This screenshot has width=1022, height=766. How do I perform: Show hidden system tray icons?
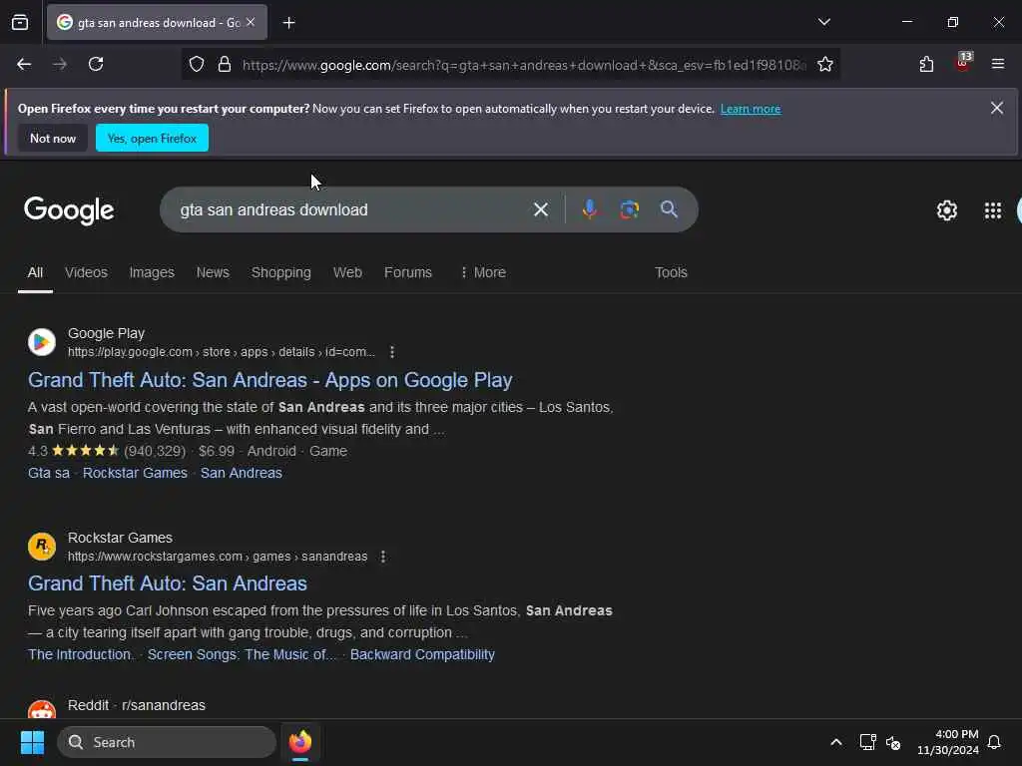(x=836, y=742)
